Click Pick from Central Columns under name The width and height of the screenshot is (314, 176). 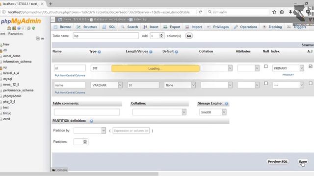[x=70, y=92]
